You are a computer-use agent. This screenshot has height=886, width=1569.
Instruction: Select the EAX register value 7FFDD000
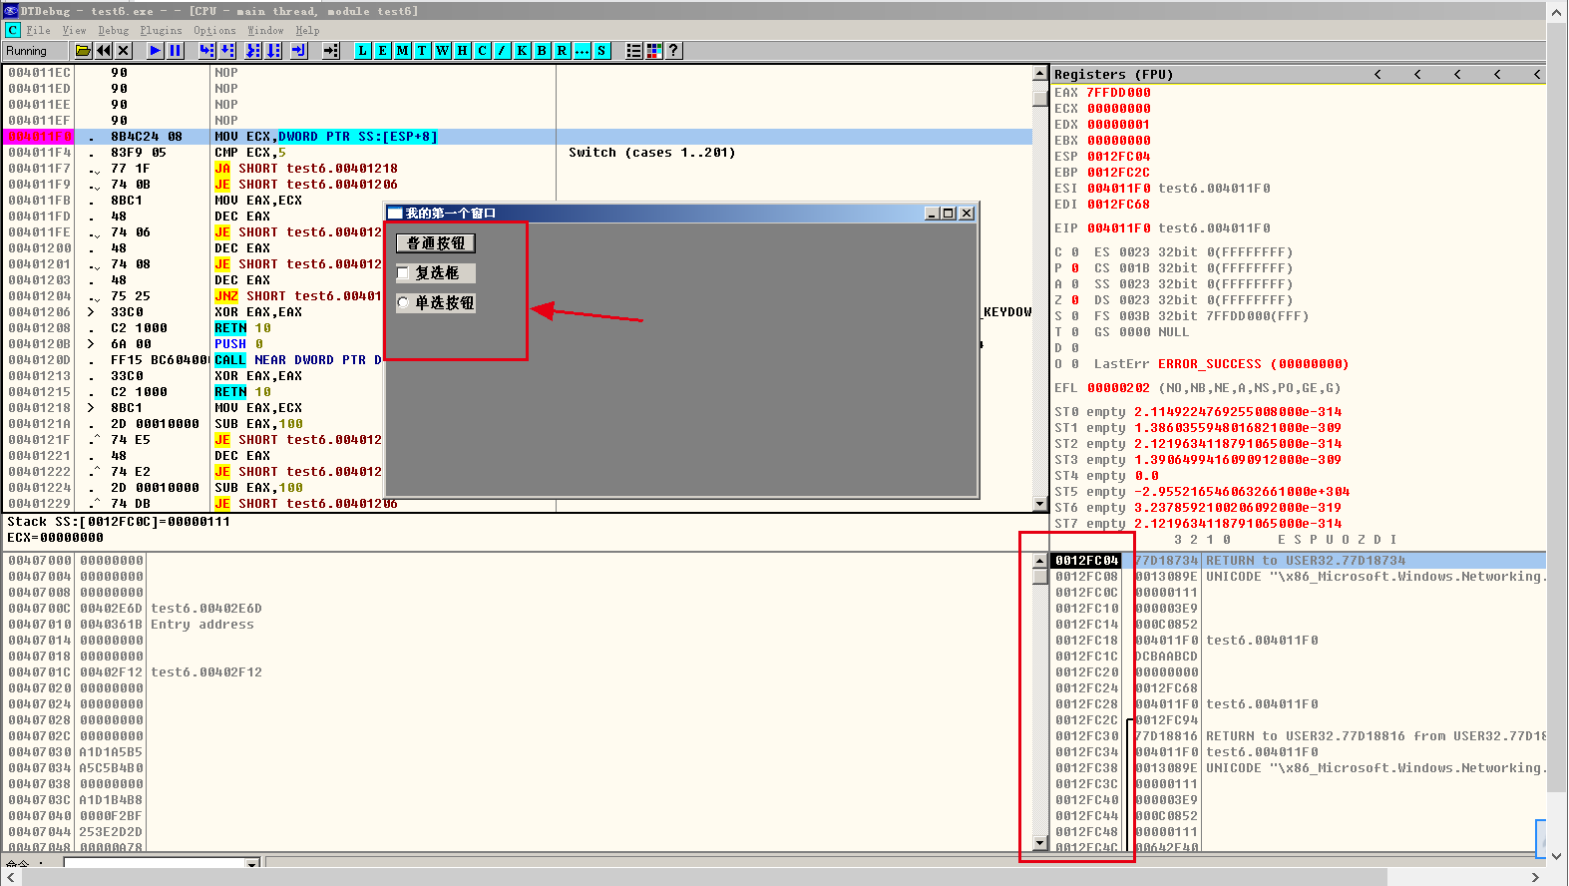1118,93
